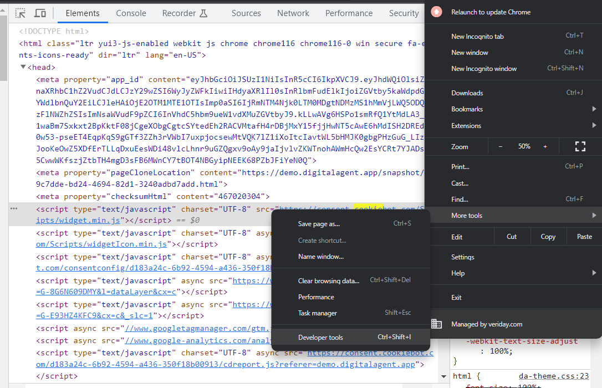Image resolution: width=602 pixels, height=388 pixels.
Task: Open the More tools menu entry
Action: click(x=513, y=215)
